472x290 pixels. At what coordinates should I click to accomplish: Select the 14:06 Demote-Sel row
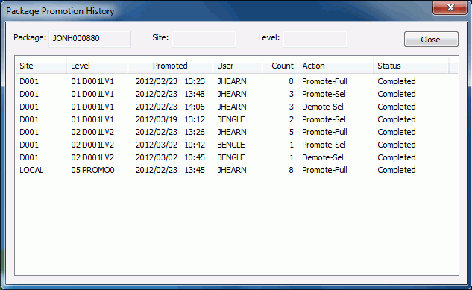click(236, 107)
